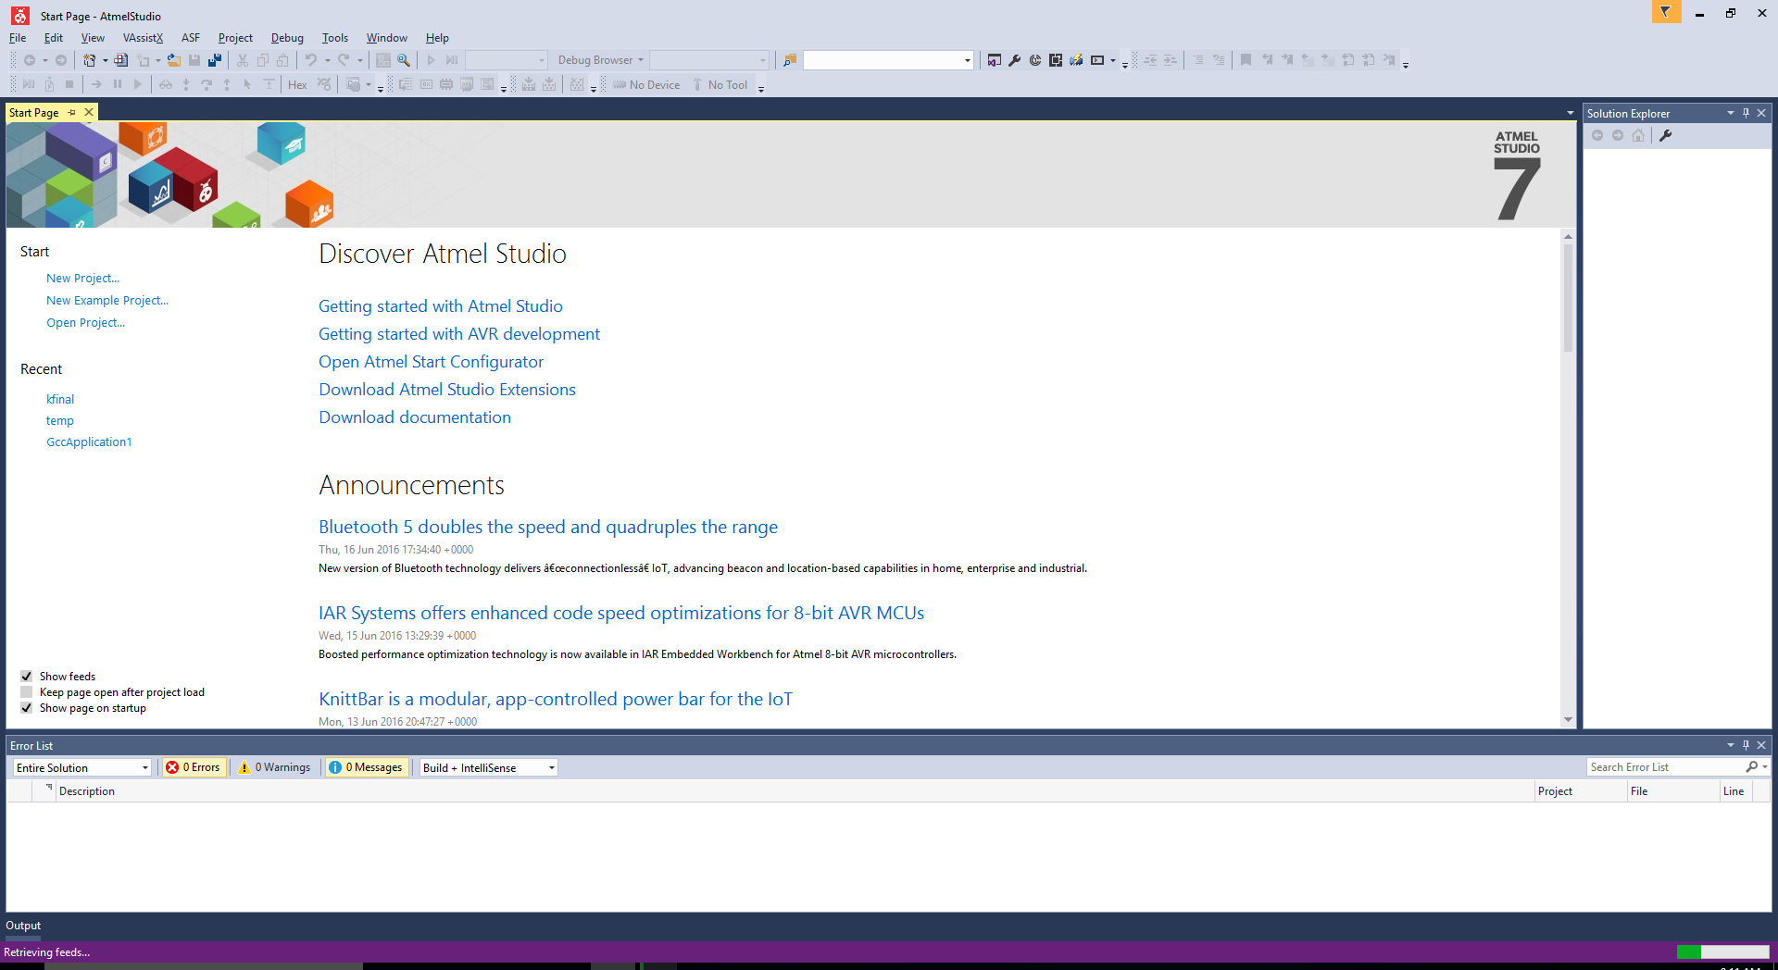The image size is (1778, 970).
Task: Click Open Atmel Start Configurator link
Action: [431, 362]
